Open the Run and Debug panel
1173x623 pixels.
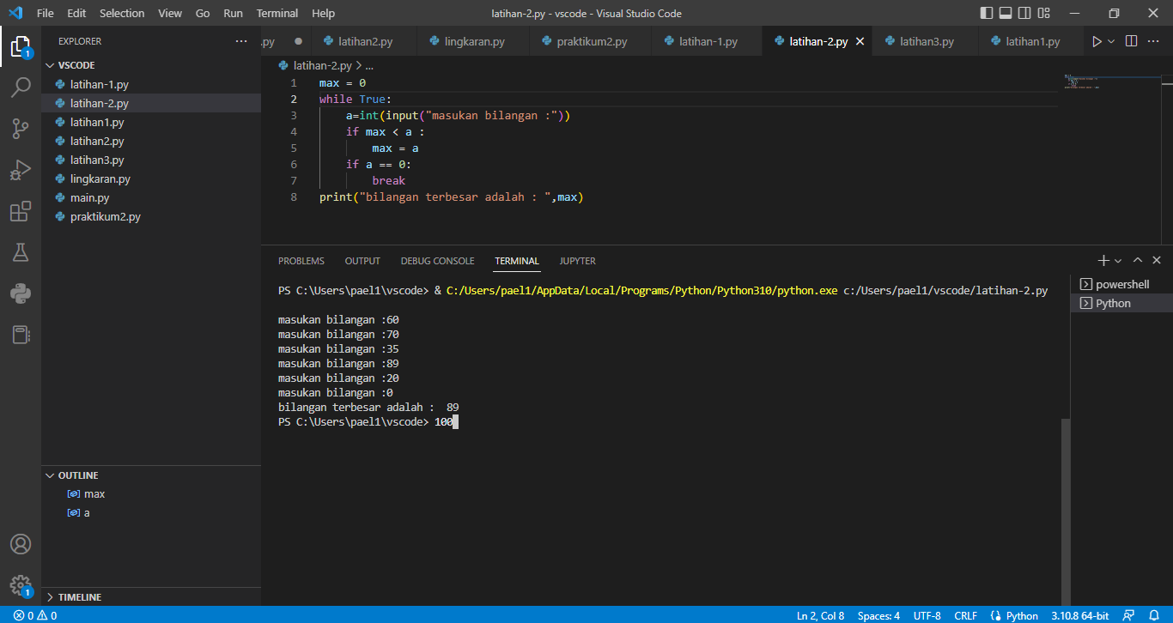(x=21, y=170)
